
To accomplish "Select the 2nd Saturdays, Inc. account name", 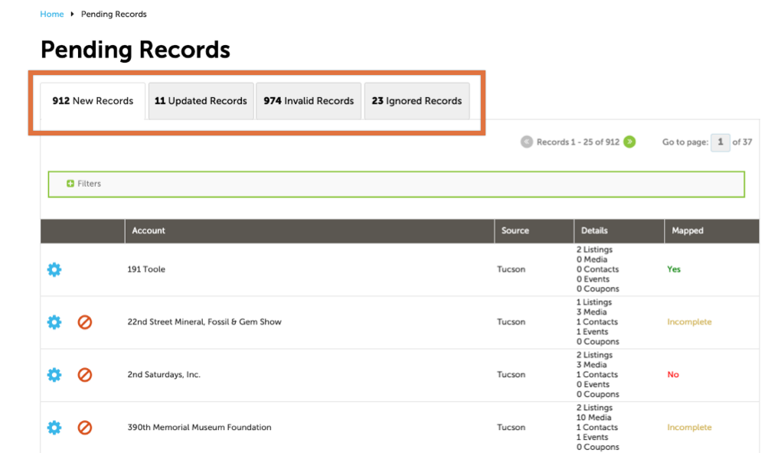I will click(x=164, y=374).
